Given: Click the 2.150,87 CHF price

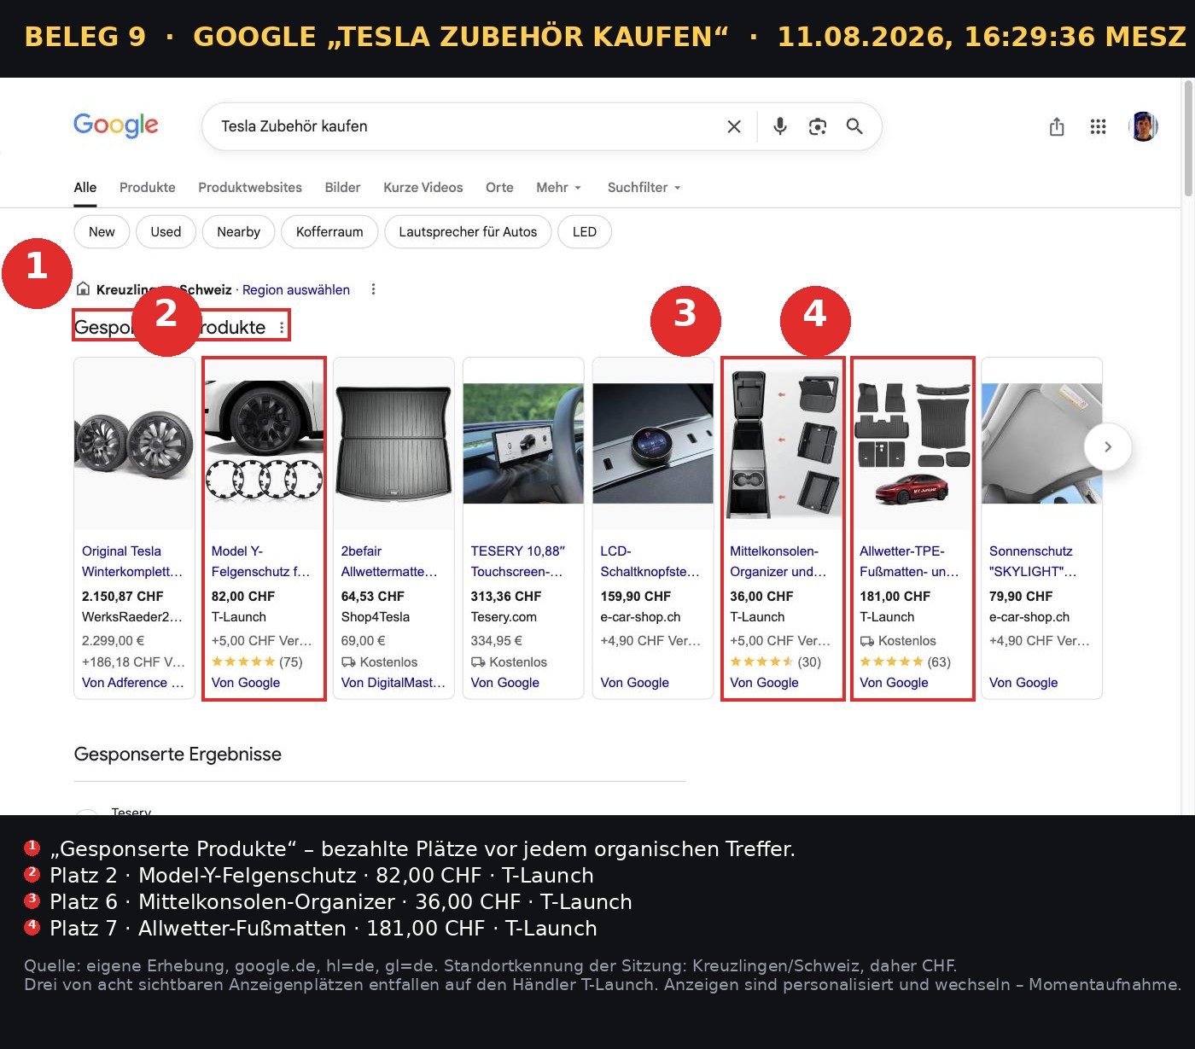Looking at the screenshot, I should tap(122, 597).
